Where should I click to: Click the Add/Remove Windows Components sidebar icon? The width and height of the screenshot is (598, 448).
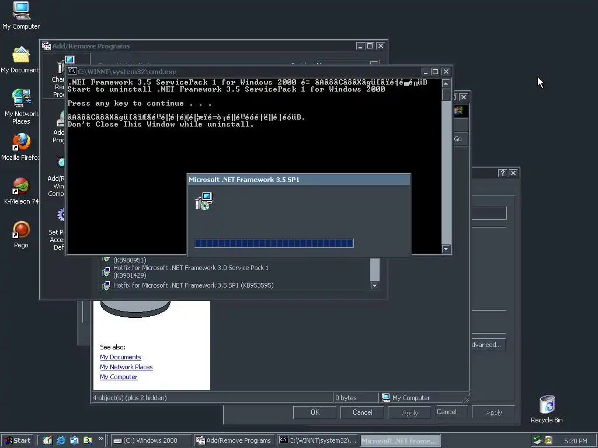pyautogui.click(x=61, y=162)
